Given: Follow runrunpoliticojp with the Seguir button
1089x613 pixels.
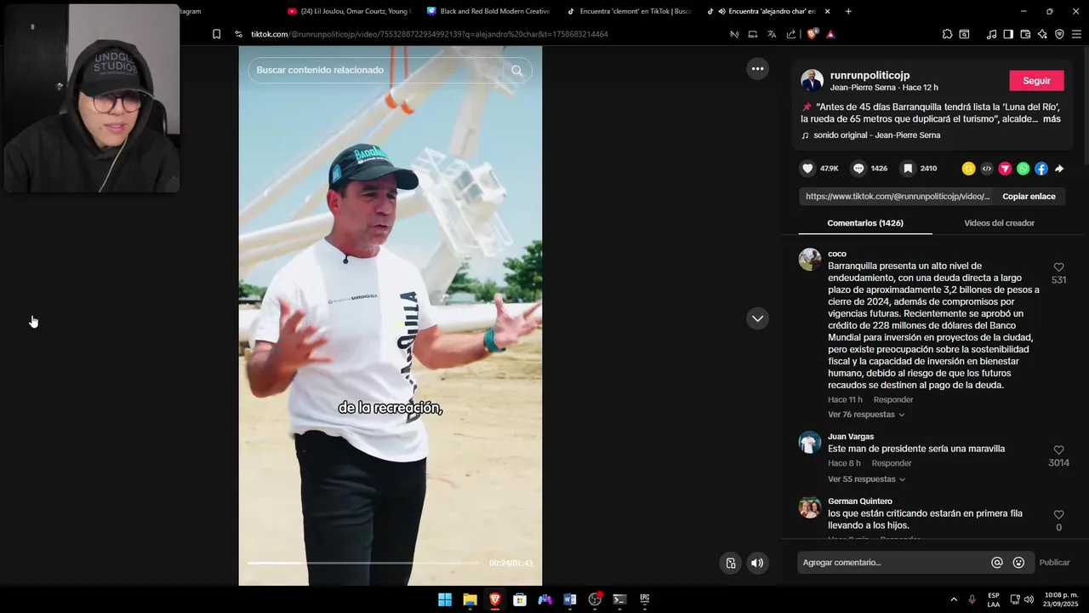Looking at the screenshot, I should pos(1036,81).
